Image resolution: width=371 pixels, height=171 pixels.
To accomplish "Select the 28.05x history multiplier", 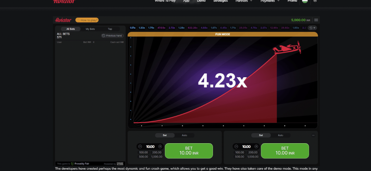I will (243, 28).
